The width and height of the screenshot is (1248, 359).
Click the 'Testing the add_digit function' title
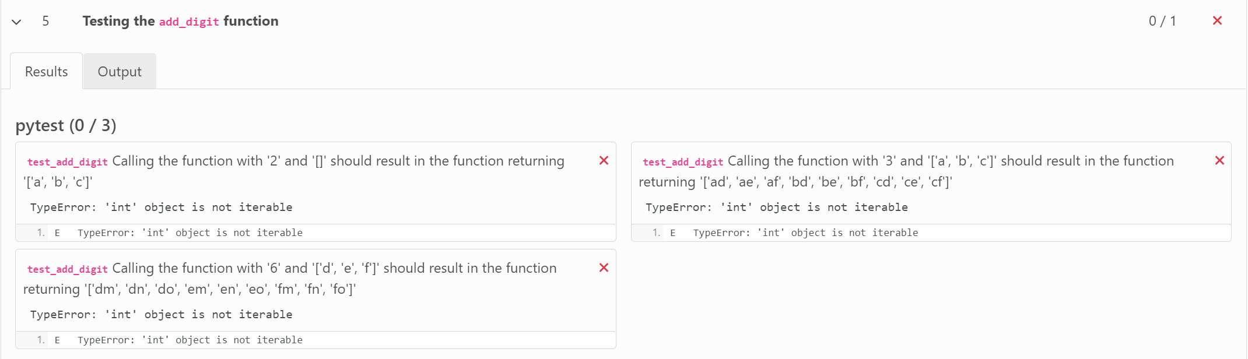[x=181, y=21]
